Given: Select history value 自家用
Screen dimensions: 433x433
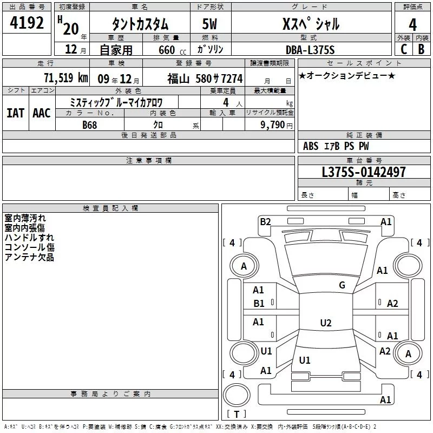Looking at the screenshot, I should pos(116,50).
